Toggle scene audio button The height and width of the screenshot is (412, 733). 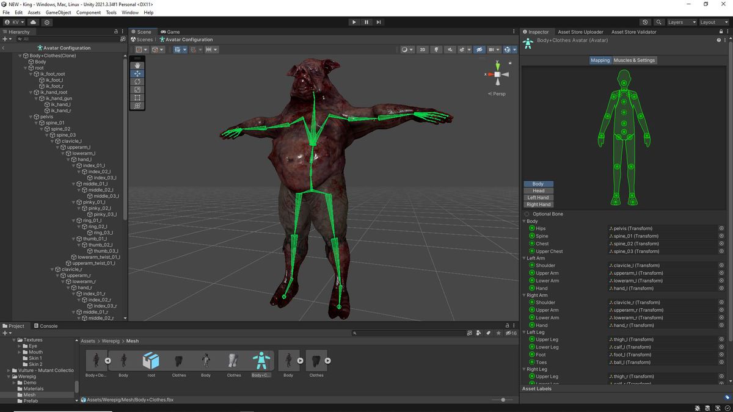pyautogui.click(x=450, y=49)
